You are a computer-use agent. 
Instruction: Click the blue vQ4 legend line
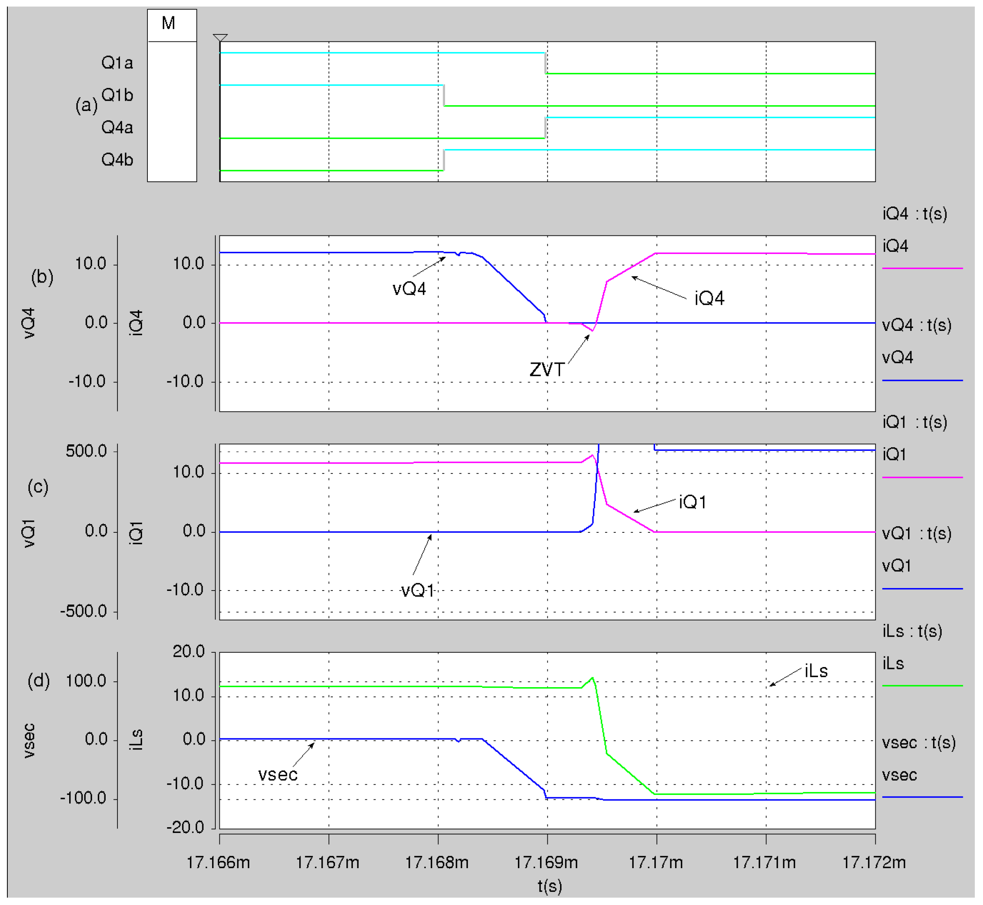(922, 380)
